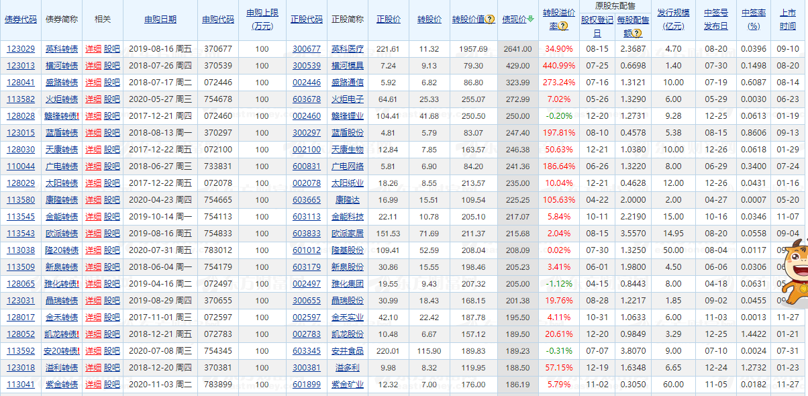Select 申购代码 cell 754665
Image resolution: width=808 pixels, height=396 pixels.
218,200
